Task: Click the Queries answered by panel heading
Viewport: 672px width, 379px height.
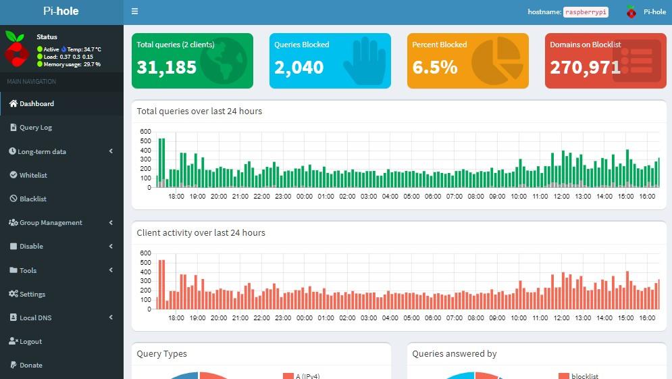Action: 455,354
